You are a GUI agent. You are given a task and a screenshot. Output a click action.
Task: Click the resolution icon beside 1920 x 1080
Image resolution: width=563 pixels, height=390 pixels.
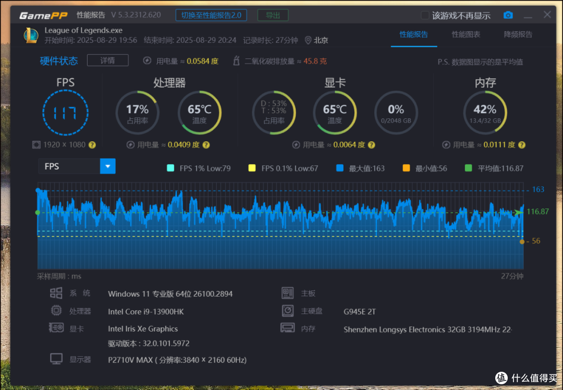tap(36, 145)
